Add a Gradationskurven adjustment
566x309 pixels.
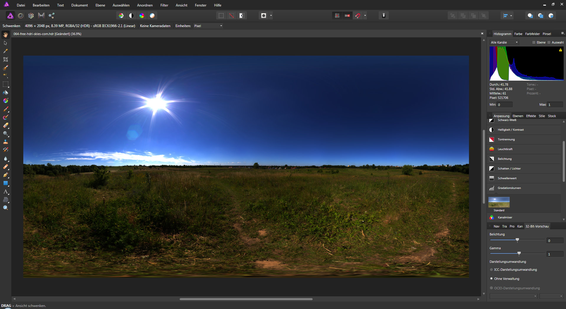coord(509,188)
